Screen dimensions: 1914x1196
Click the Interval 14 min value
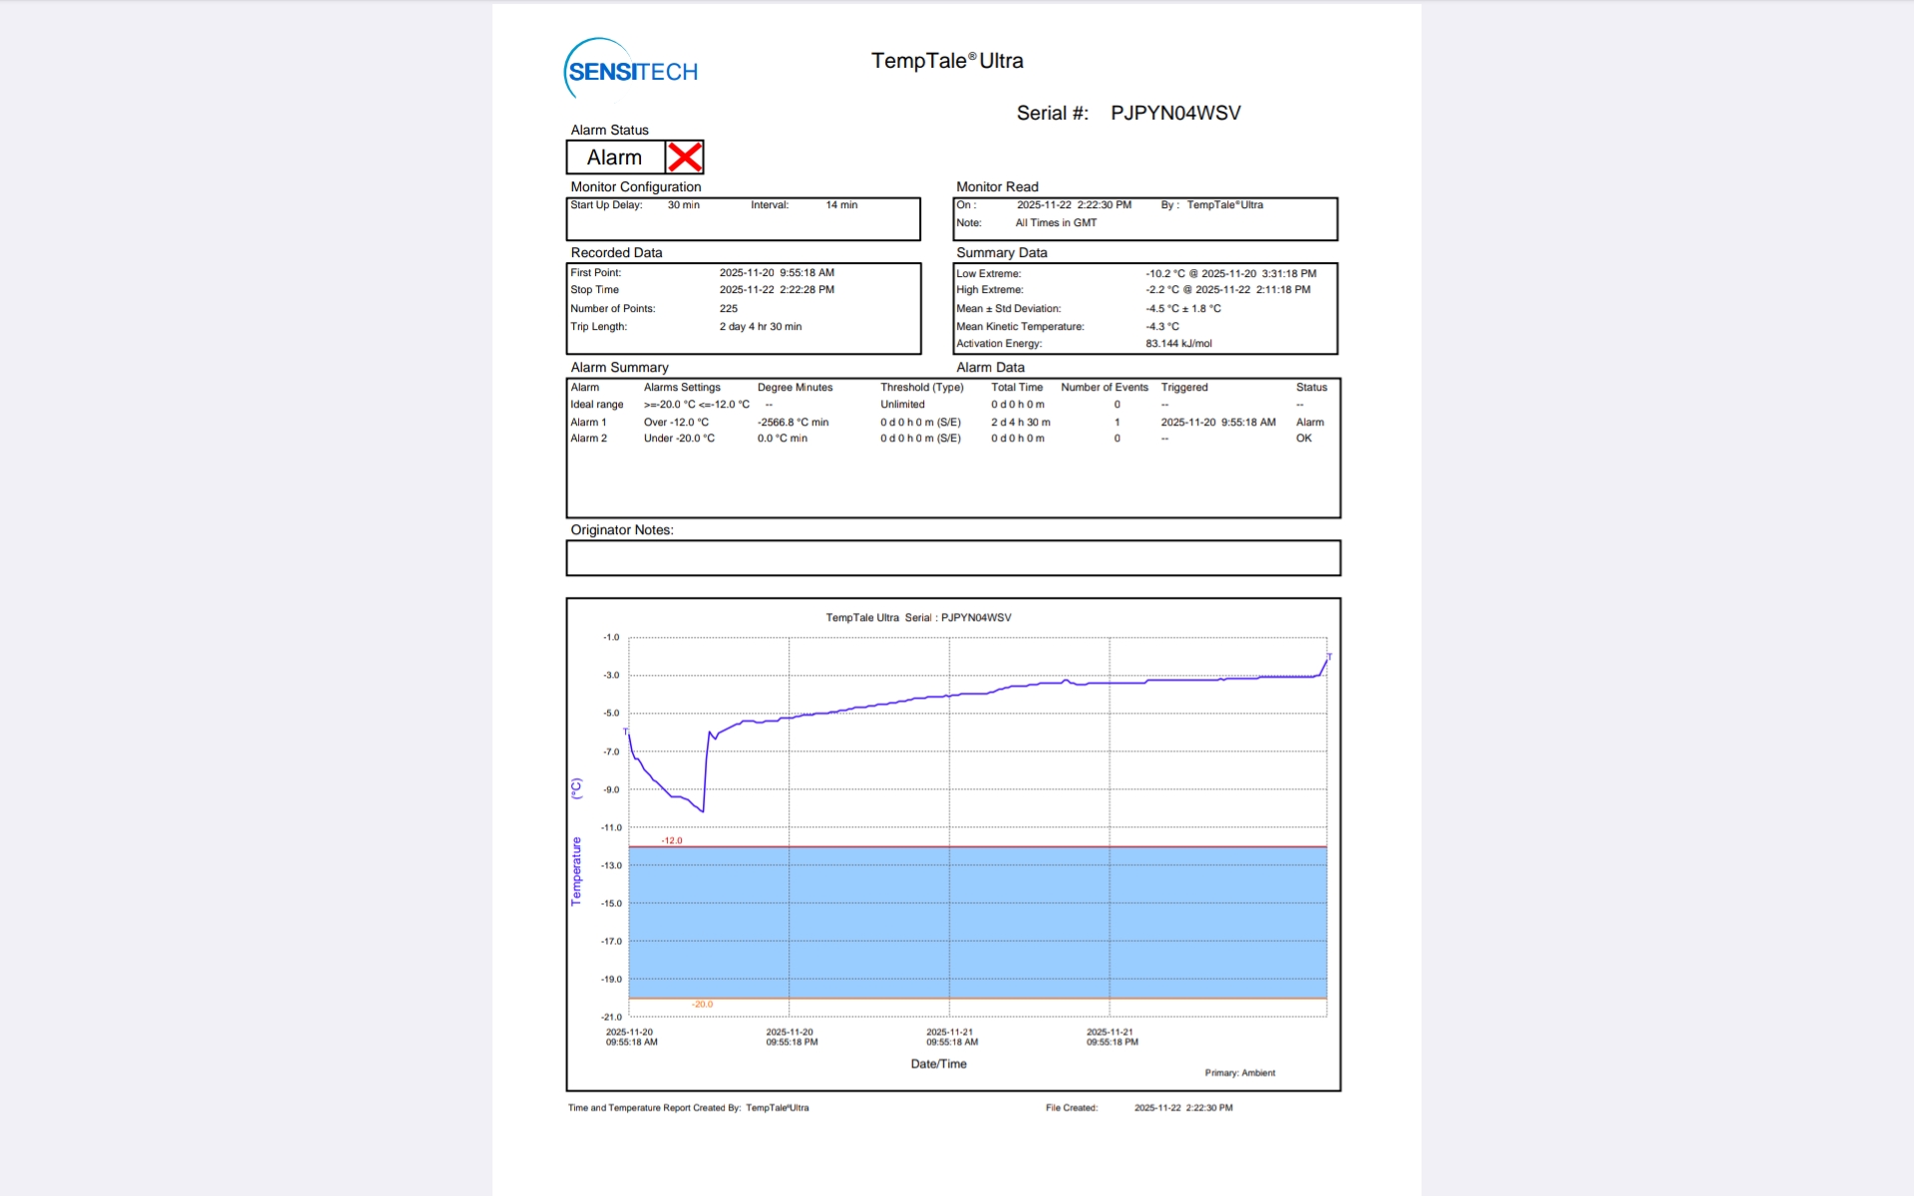pyautogui.click(x=840, y=205)
